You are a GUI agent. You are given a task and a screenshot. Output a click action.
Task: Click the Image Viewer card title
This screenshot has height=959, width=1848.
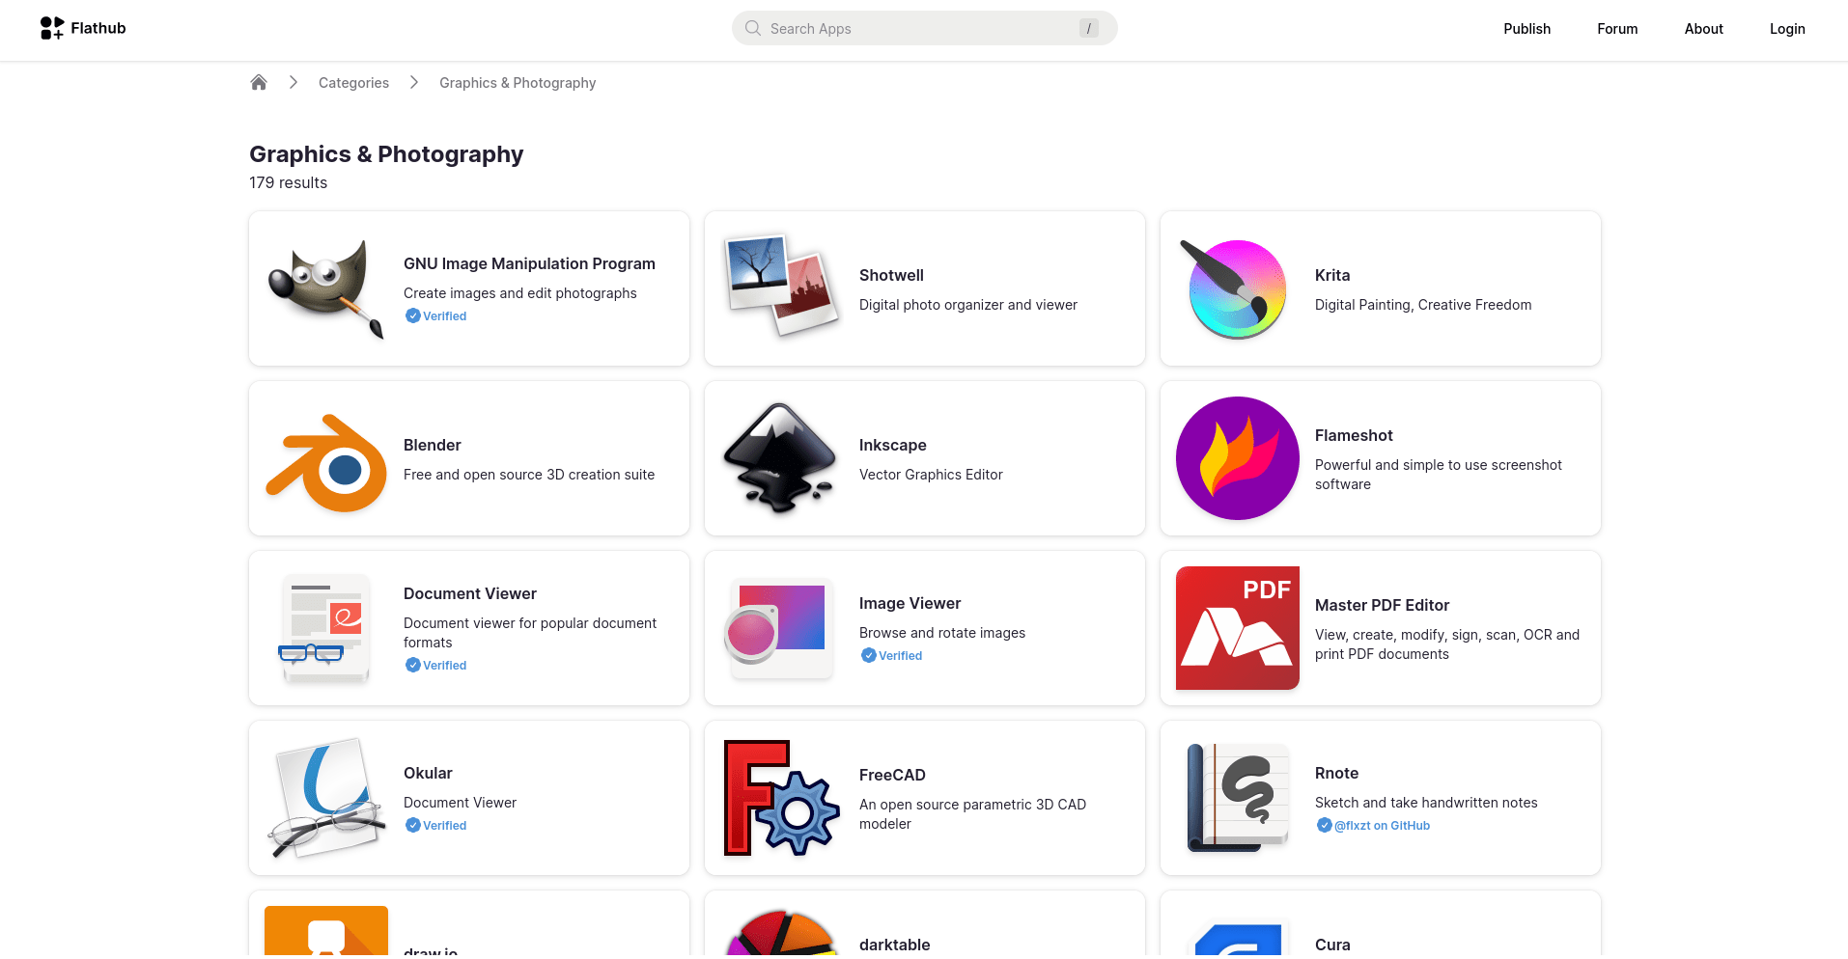910,603
